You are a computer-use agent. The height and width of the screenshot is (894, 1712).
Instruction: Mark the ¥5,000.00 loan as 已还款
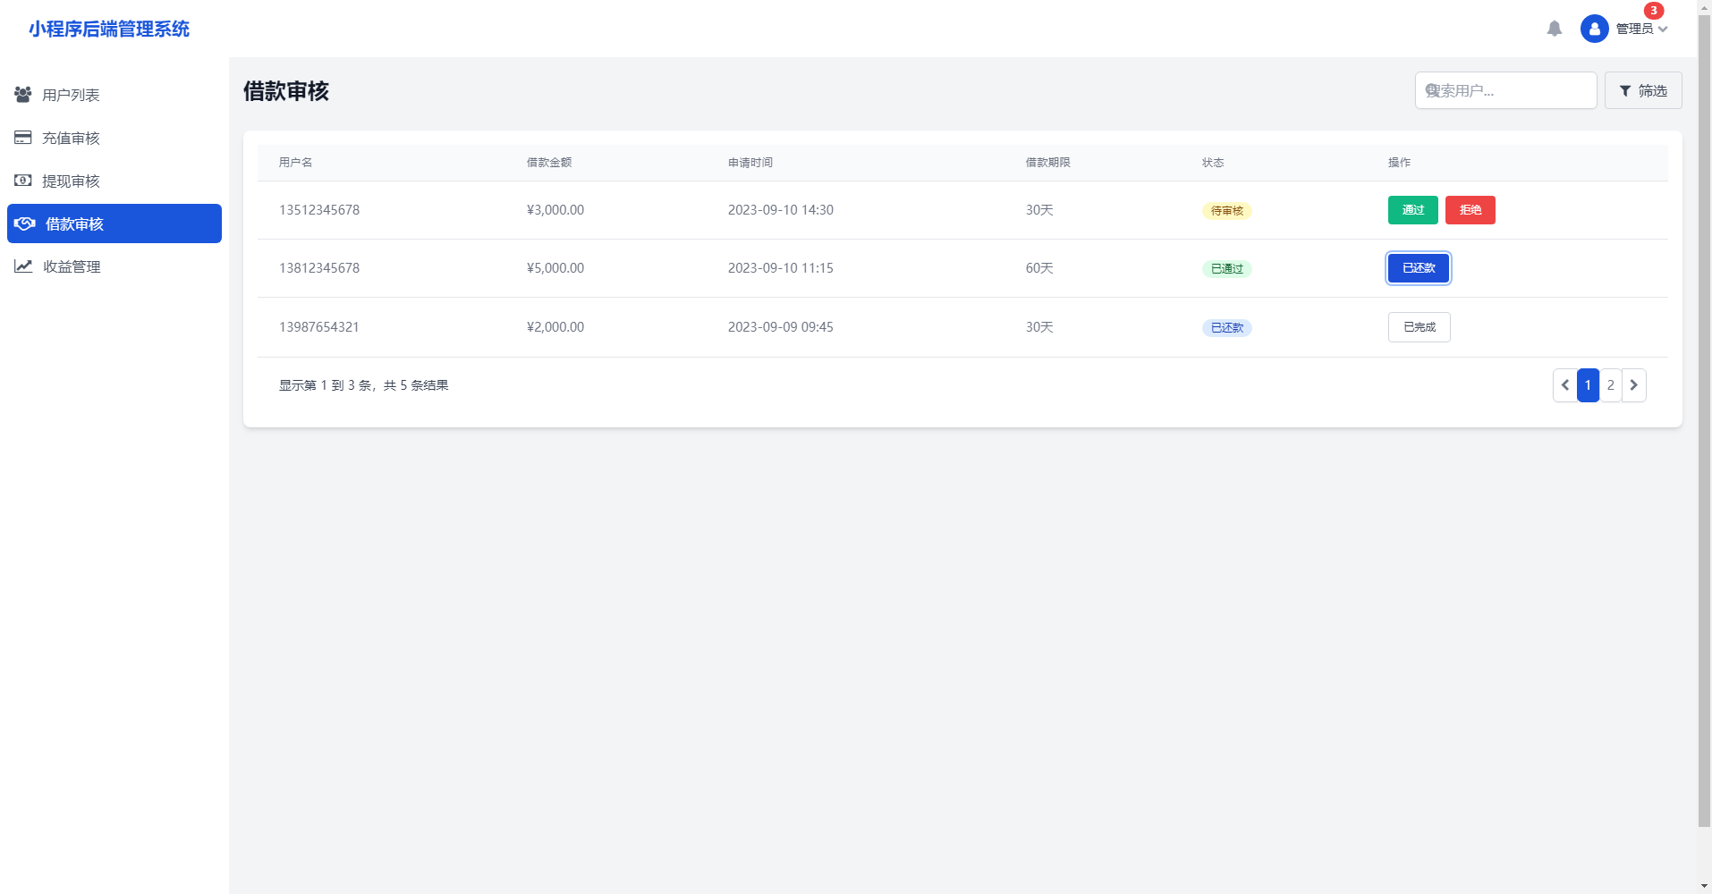(x=1419, y=268)
